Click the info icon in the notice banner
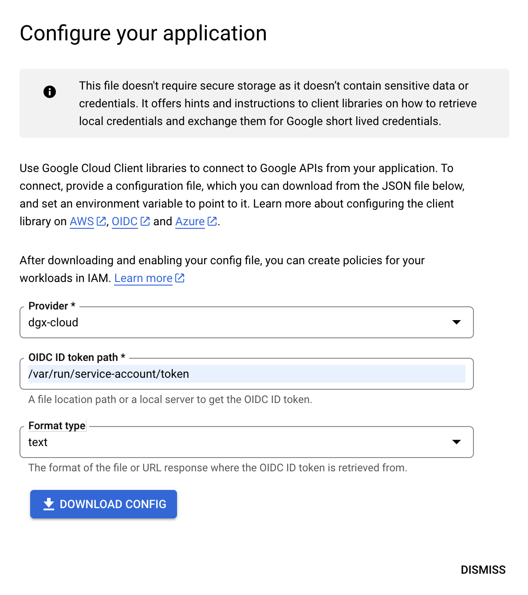The width and height of the screenshot is (528, 595). pyautogui.click(x=50, y=92)
